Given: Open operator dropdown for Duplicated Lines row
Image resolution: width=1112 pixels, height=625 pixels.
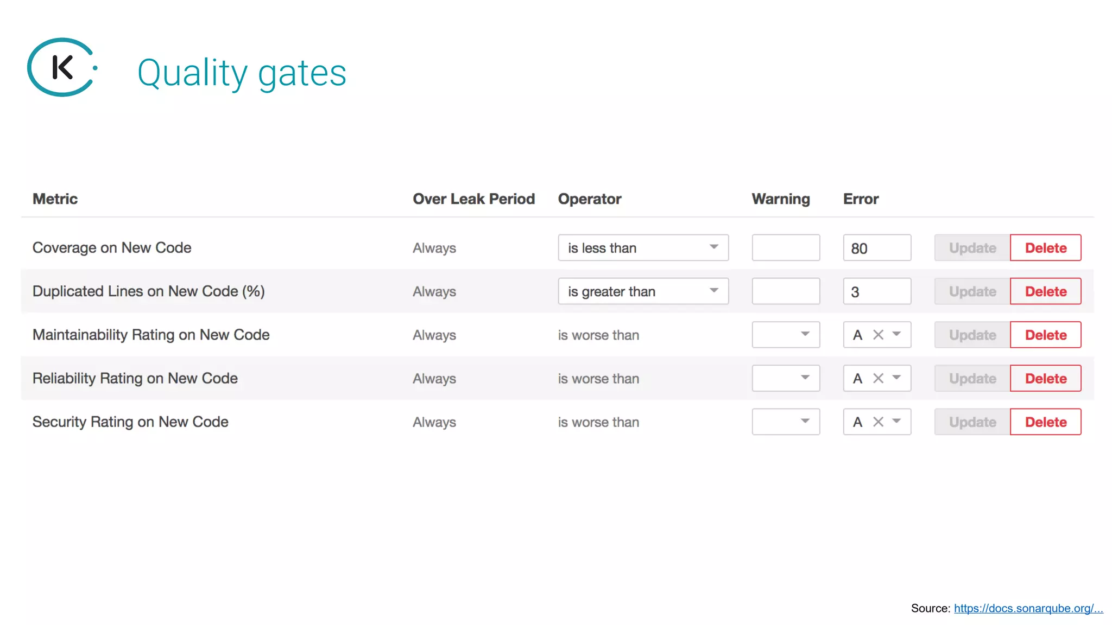Looking at the screenshot, I should click(x=643, y=291).
